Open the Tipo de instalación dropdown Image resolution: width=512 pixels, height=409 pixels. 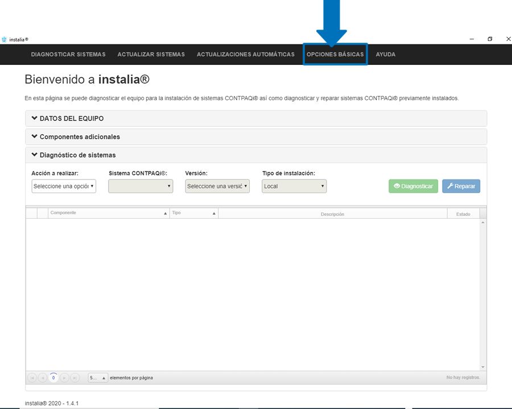294,186
